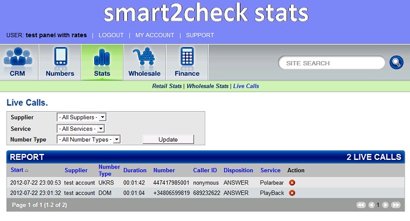
Task: Open the All Number Types dropdown
Action: [x=88, y=140]
